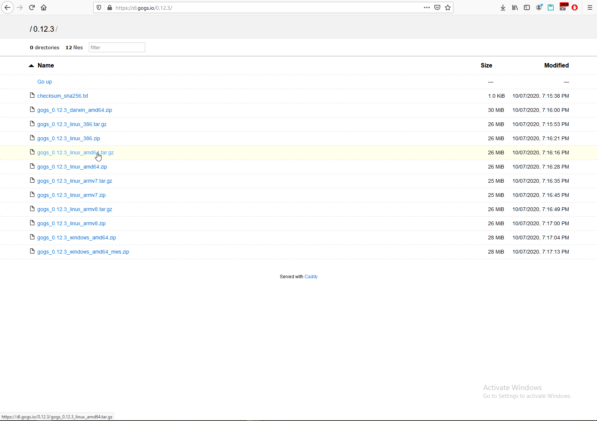This screenshot has height=421, width=597.
Task: Download gogs_0.12.3_linux_armv7.tar.gz
Action: click(x=75, y=181)
